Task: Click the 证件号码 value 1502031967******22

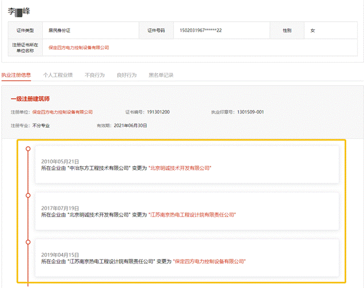Action: pos(201,30)
